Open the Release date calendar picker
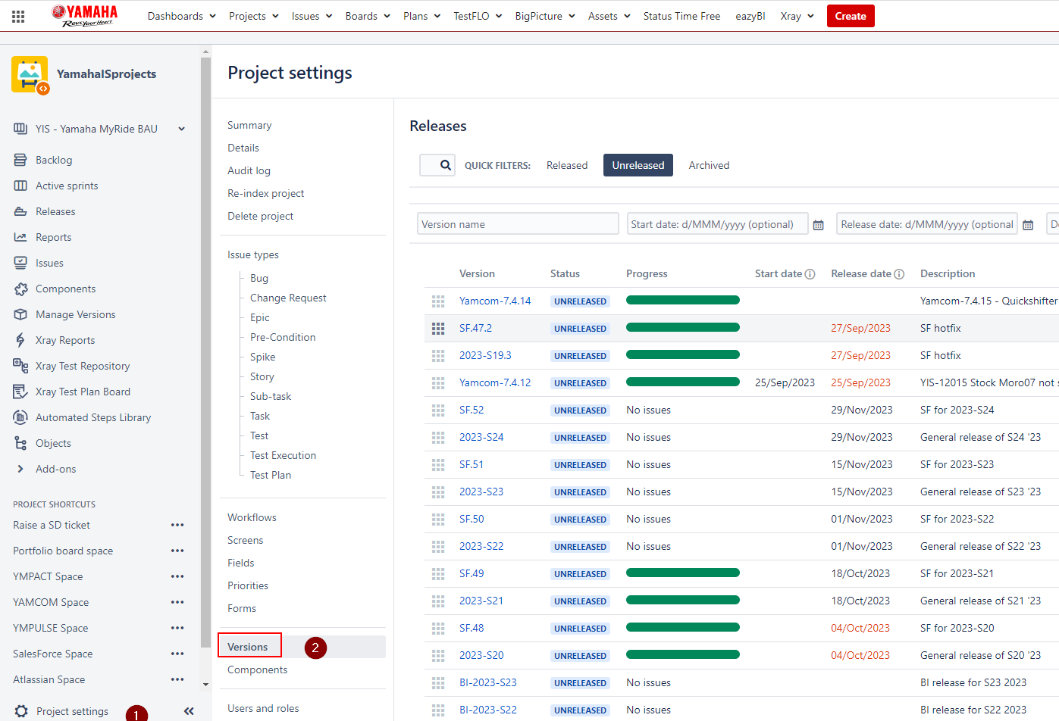Viewport: 1059px width, 721px height. (x=1028, y=225)
